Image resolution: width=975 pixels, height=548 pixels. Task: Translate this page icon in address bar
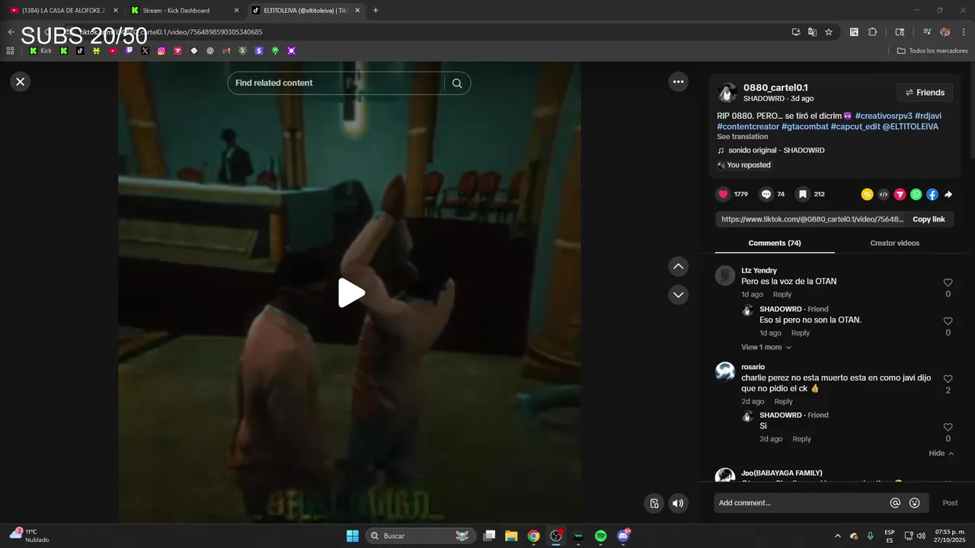(812, 32)
